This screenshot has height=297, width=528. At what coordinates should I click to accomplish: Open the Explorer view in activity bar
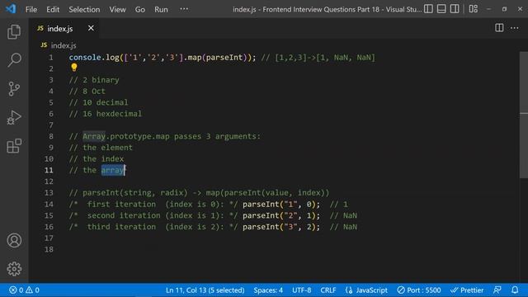(x=14, y=31)
